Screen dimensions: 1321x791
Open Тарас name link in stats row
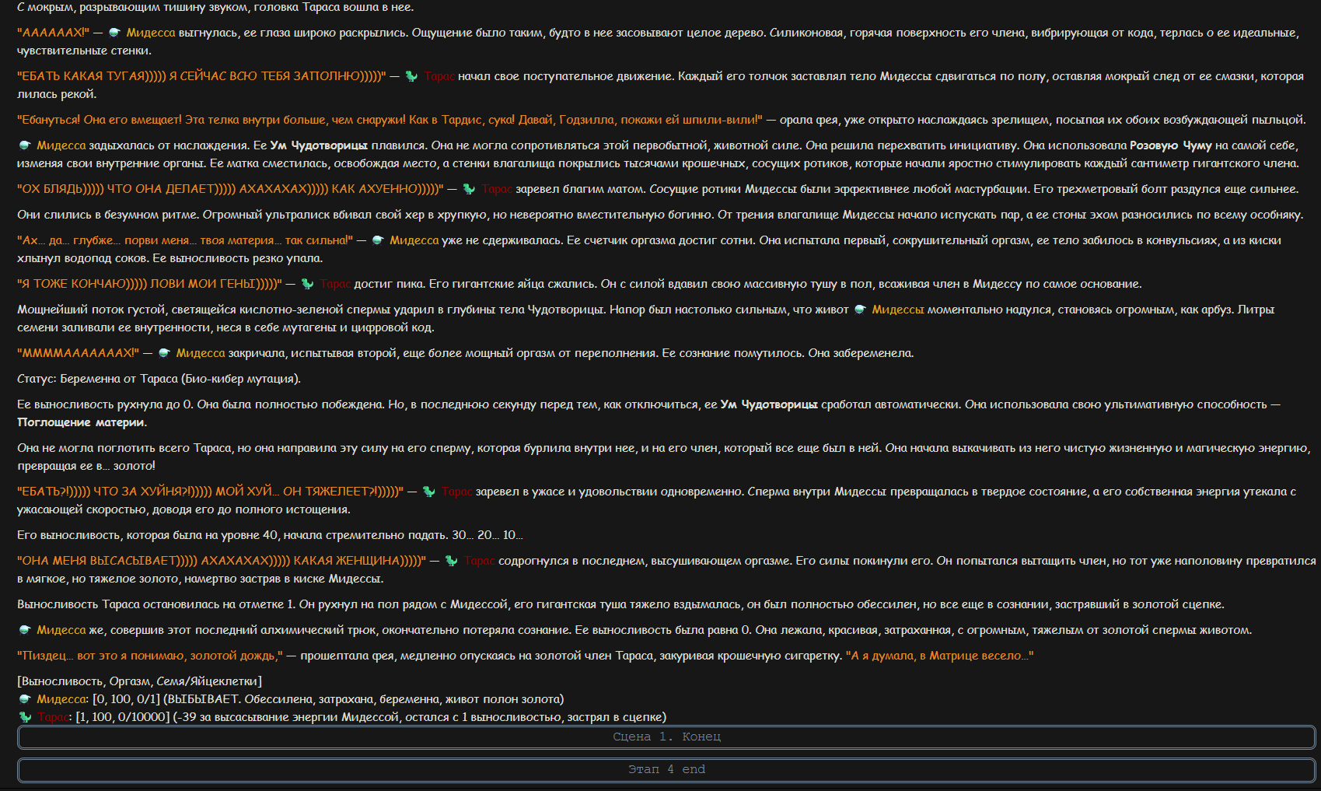53,717
